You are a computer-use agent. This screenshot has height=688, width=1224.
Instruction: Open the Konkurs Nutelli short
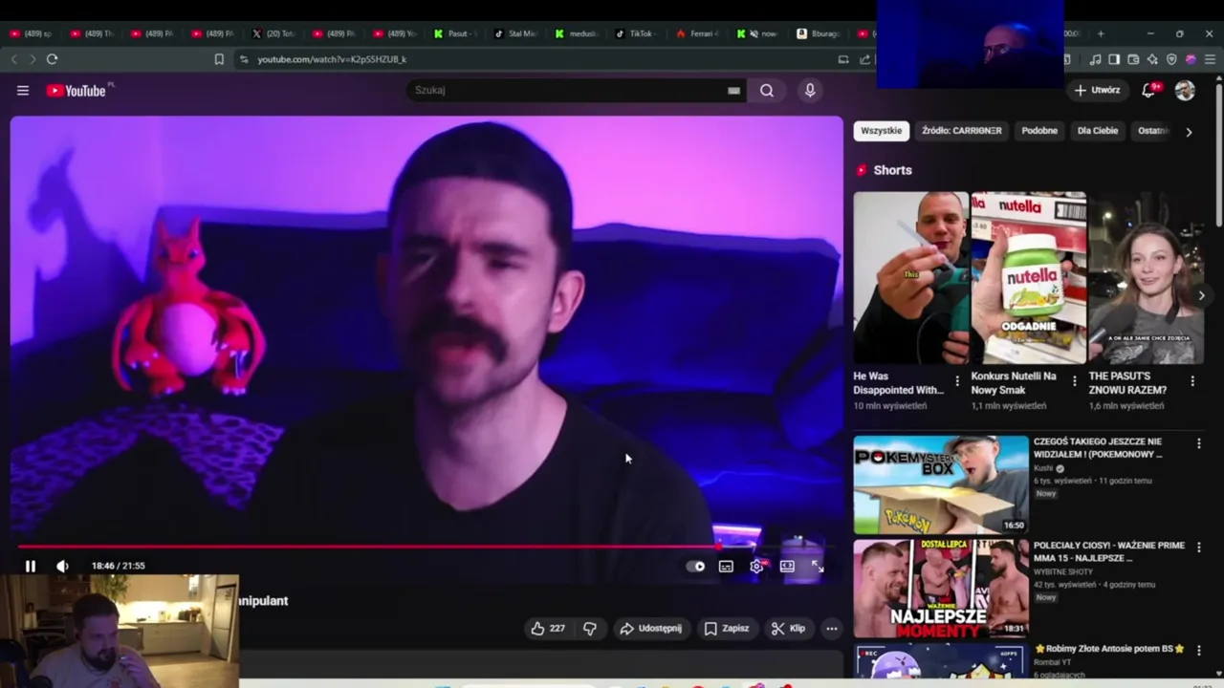pyautogui.click(x=1028, y=278)
